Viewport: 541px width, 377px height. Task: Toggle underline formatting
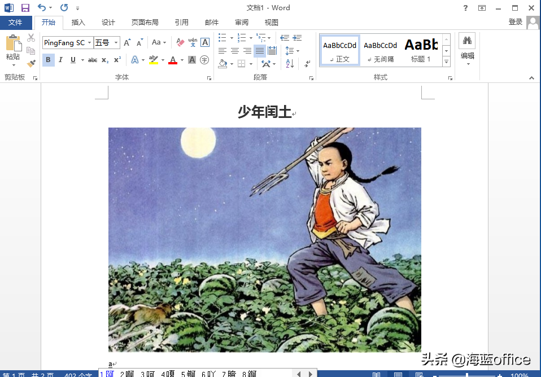click(73, 60)
